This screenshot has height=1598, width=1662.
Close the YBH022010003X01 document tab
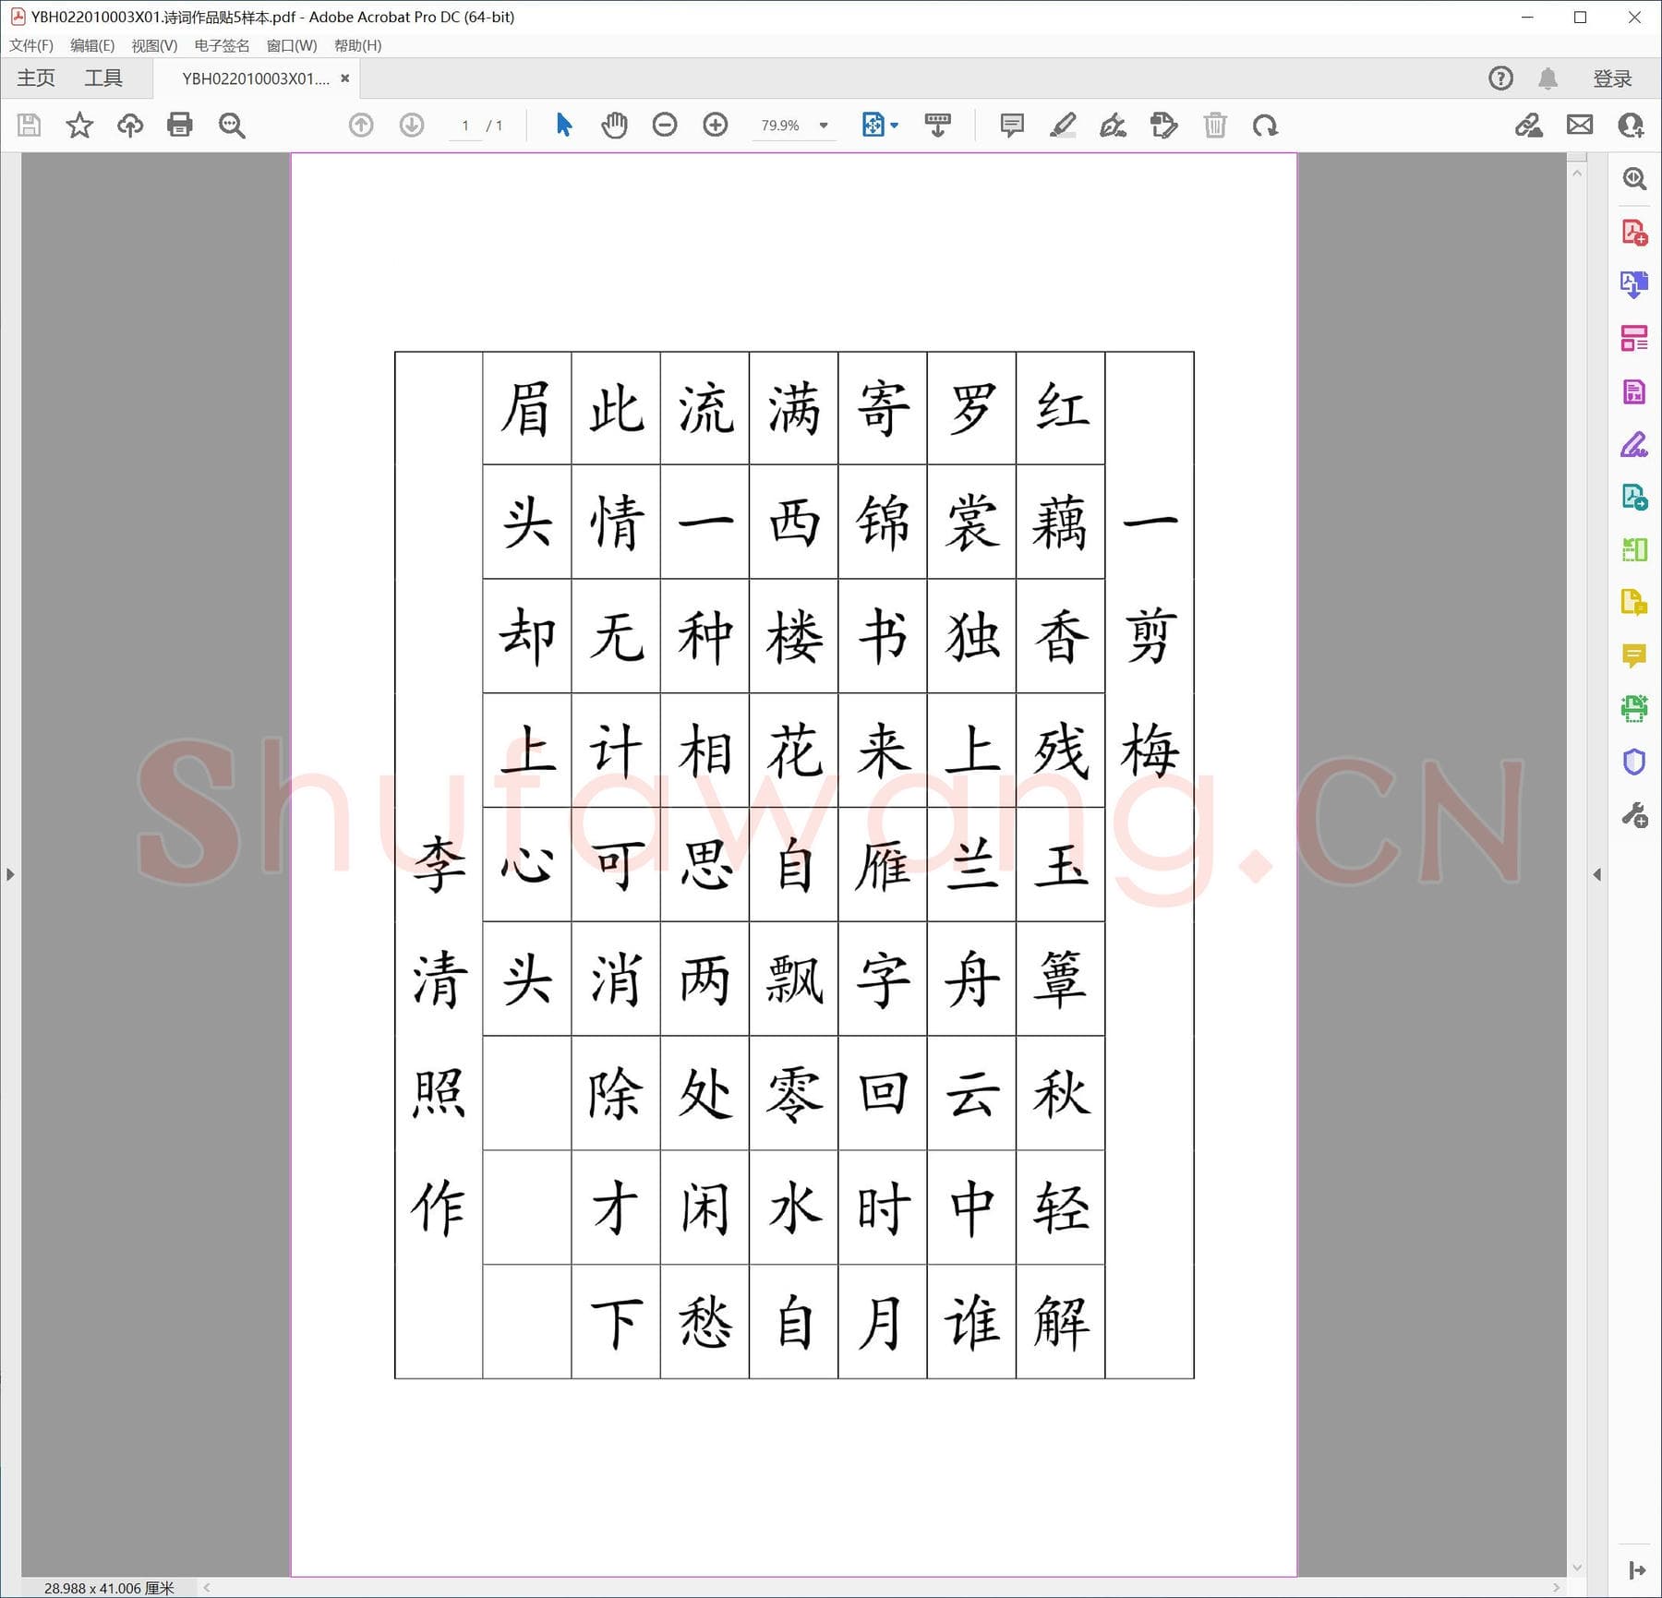[x=344, y=78]
